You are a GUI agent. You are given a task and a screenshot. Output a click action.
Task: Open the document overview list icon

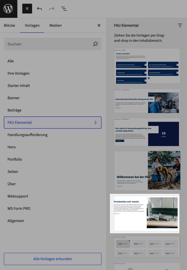point(64,9)
